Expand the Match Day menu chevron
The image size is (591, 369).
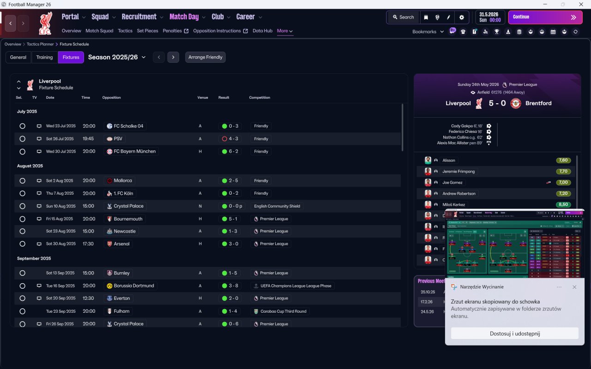pyautogui.click(x=204, y=17)
